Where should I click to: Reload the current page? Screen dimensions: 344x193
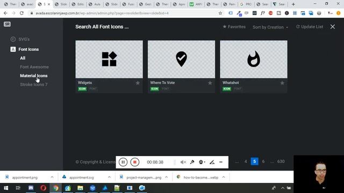coord(21,13)
